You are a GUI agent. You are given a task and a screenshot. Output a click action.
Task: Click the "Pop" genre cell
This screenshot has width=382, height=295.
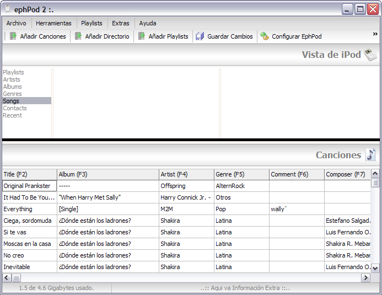coord(241,209)
